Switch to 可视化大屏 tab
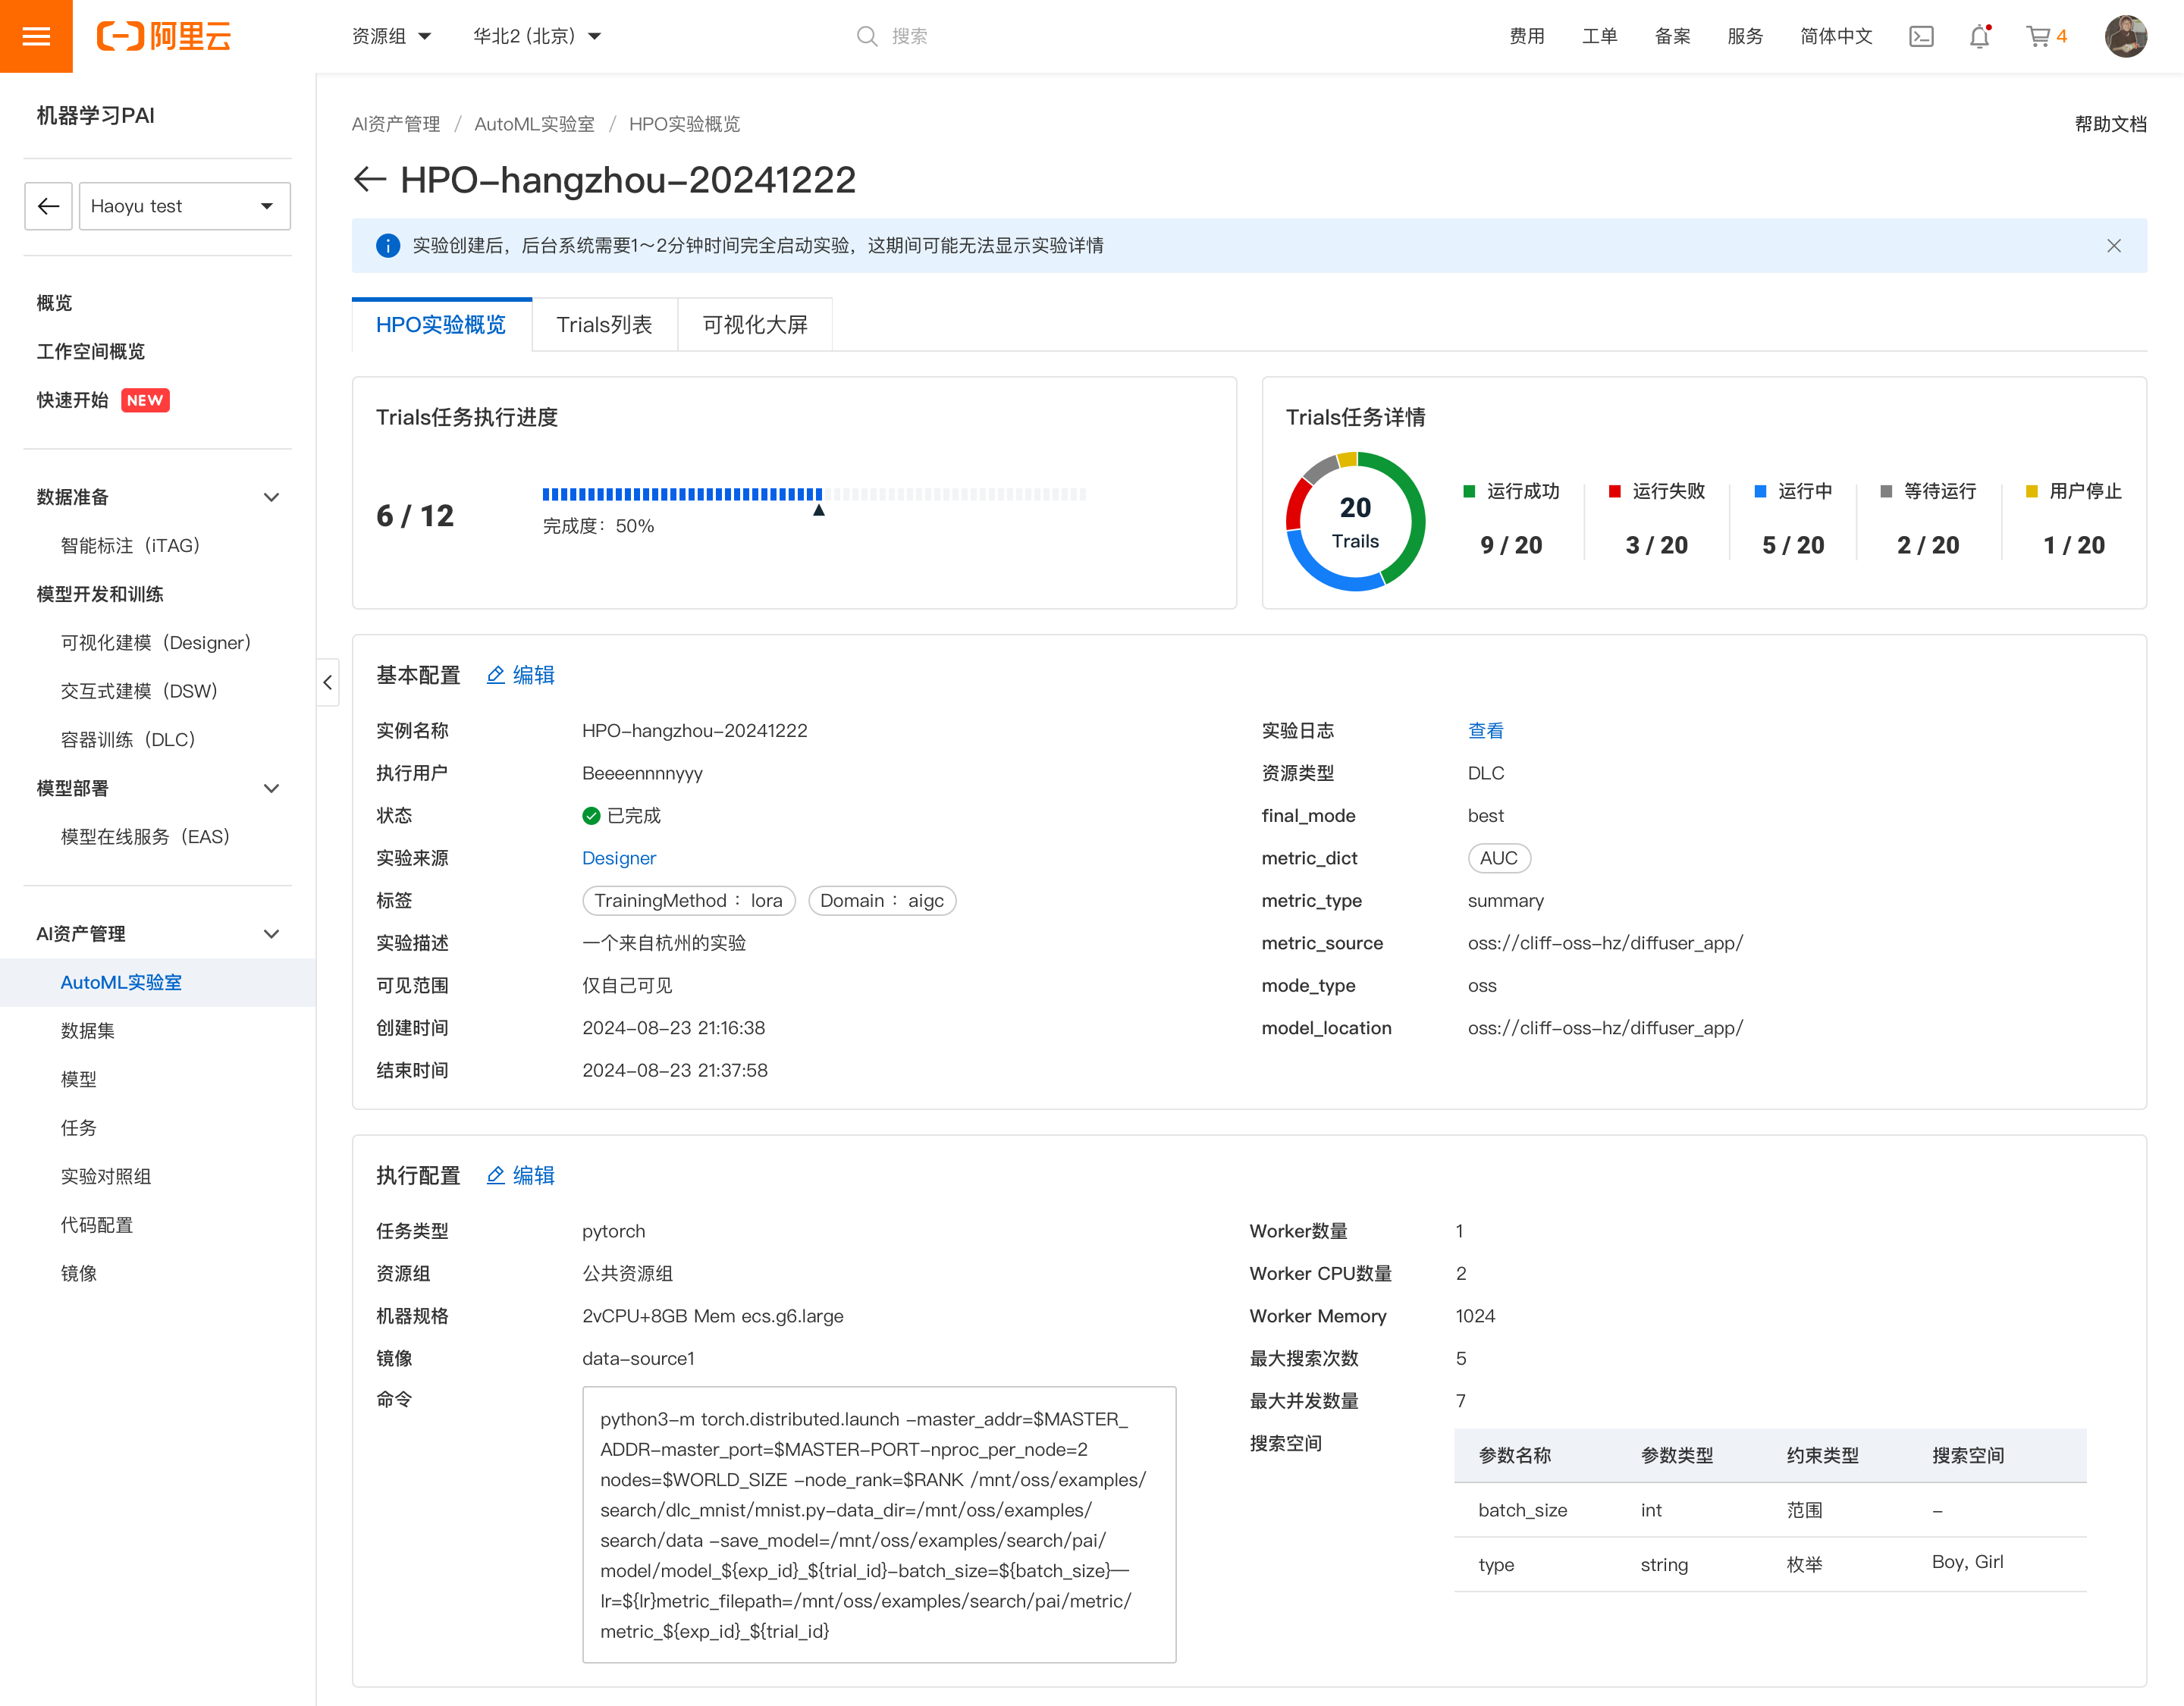Screen dimensions: 2184x1706 754,325
